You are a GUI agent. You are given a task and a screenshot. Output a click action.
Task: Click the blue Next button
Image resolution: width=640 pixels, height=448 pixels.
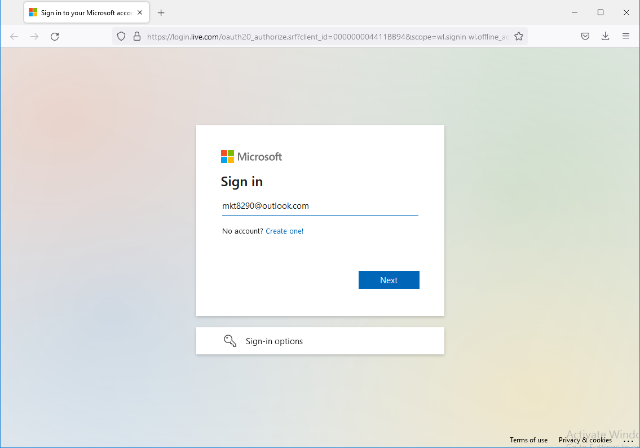[389, 280]
